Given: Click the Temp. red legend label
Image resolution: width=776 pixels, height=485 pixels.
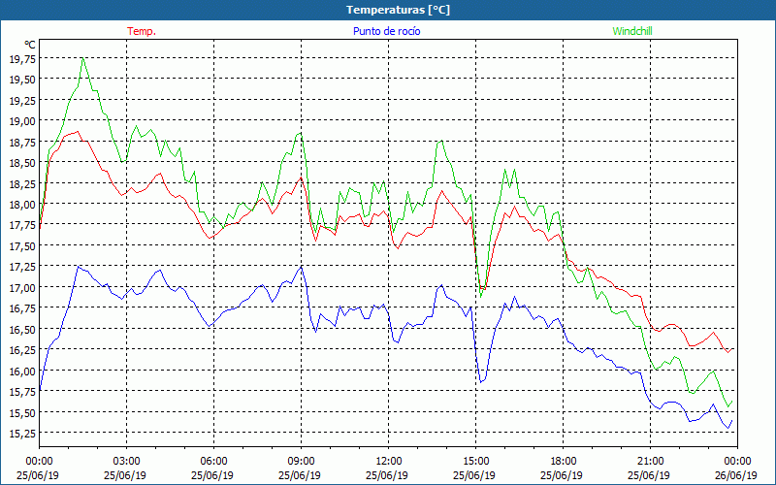Looking at the screenshot, I should pyautogui.click(x=142, y=31).
